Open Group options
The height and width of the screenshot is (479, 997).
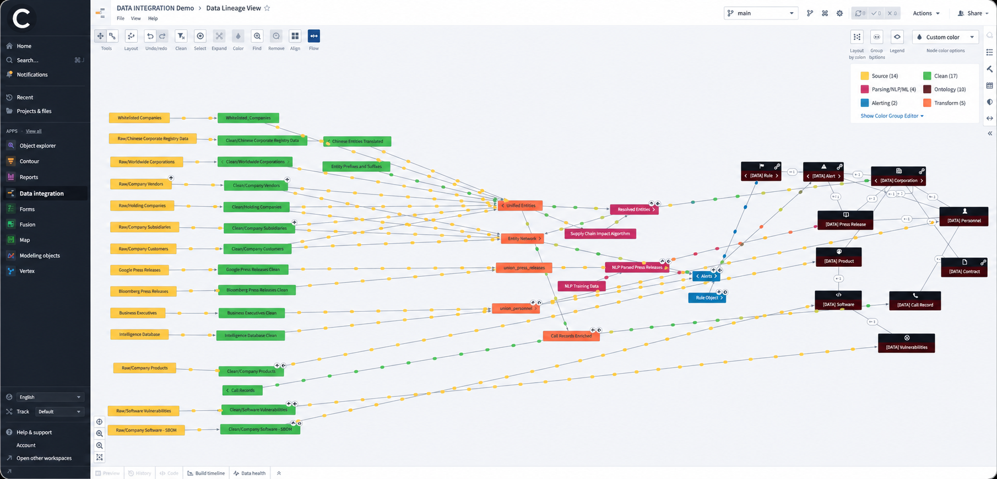tap(877, 37)
